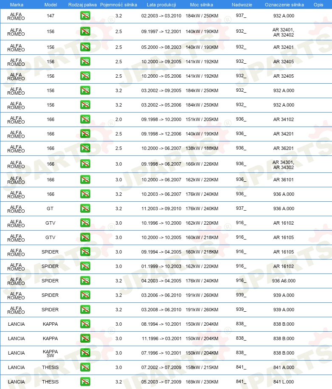The image size is (332, 389).
Task: Click production dates '09.1997 -> 12.2001'
Action: (161, 31)
